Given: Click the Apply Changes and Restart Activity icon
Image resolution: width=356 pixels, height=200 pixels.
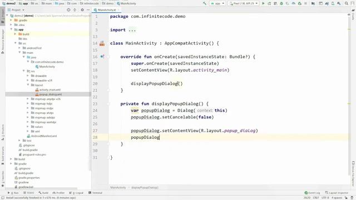Looking at the screenshot, I should click(269, 3).
